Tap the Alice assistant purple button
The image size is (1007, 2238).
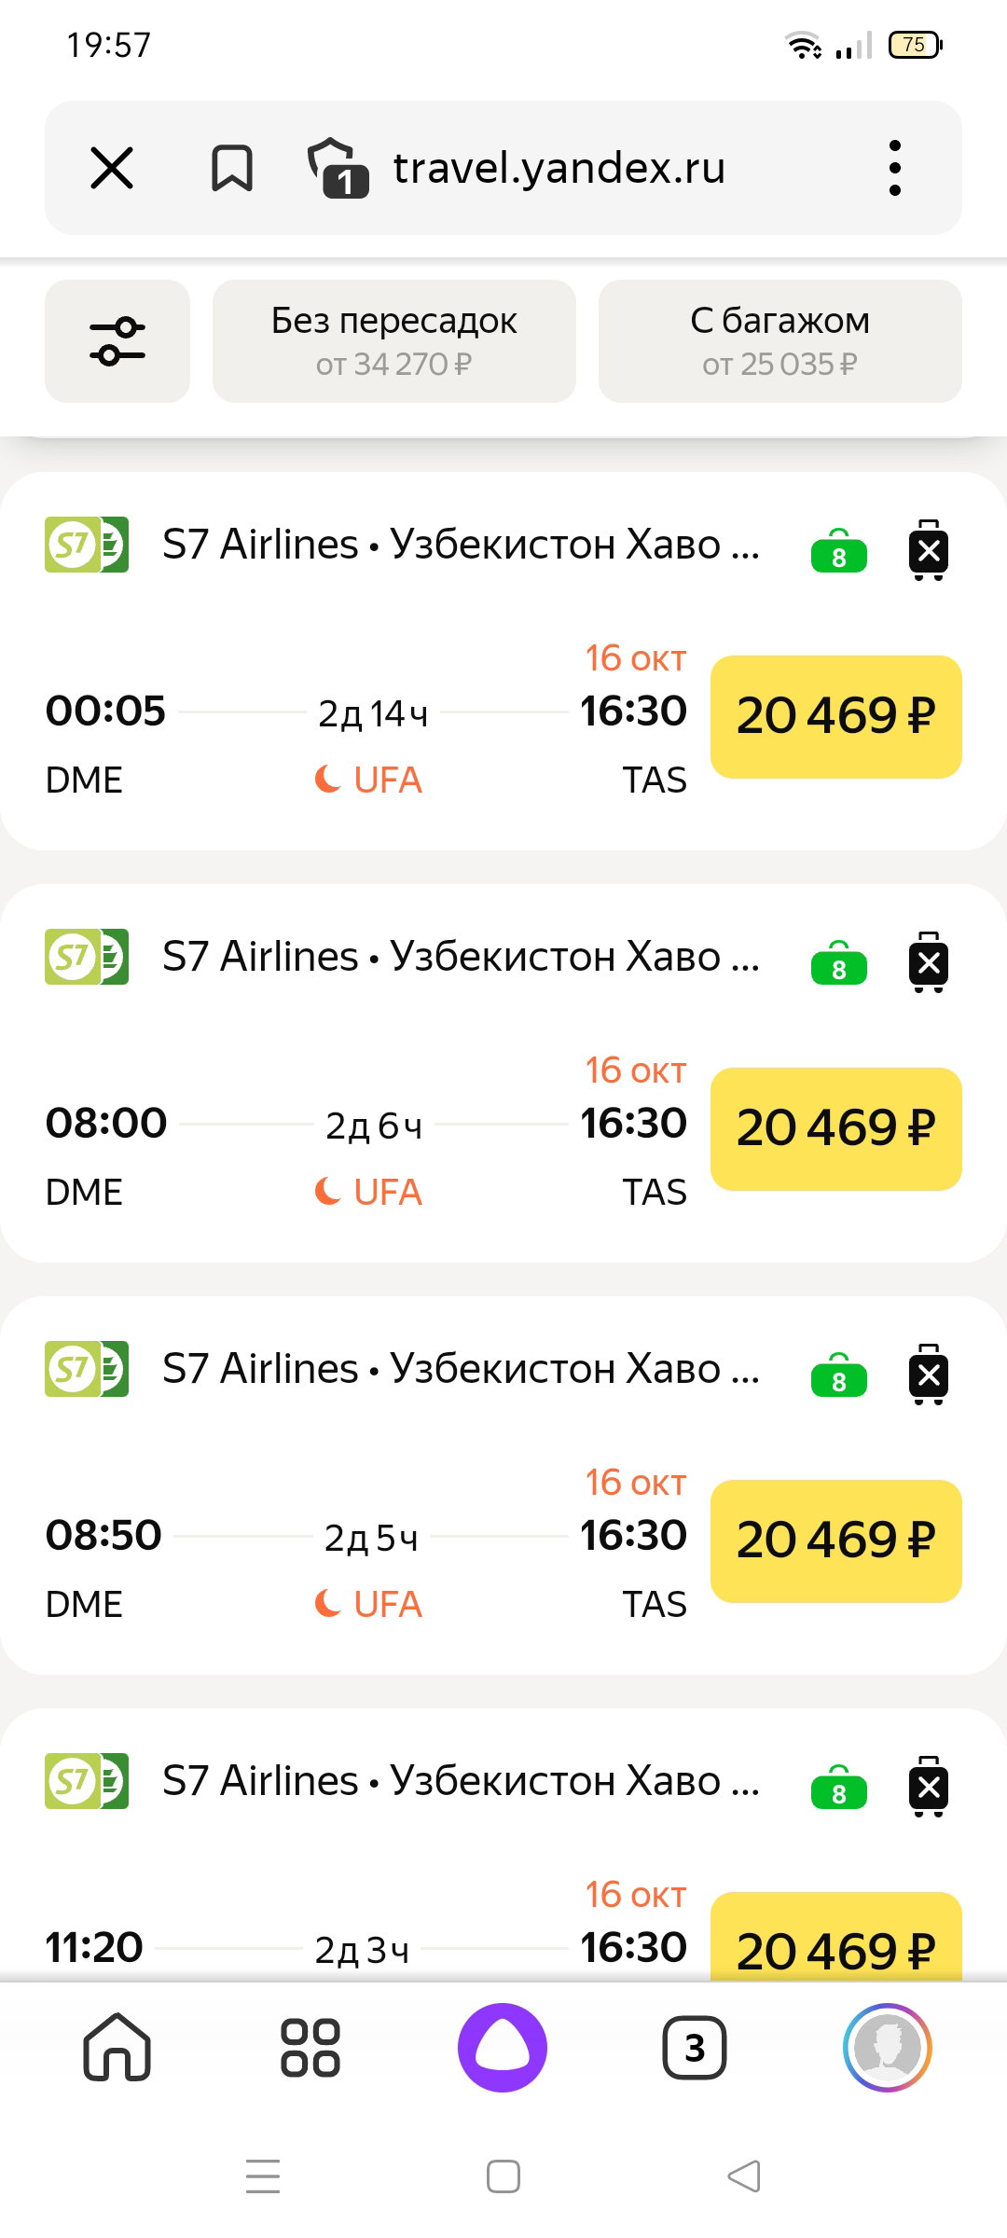coord(503,2048)
